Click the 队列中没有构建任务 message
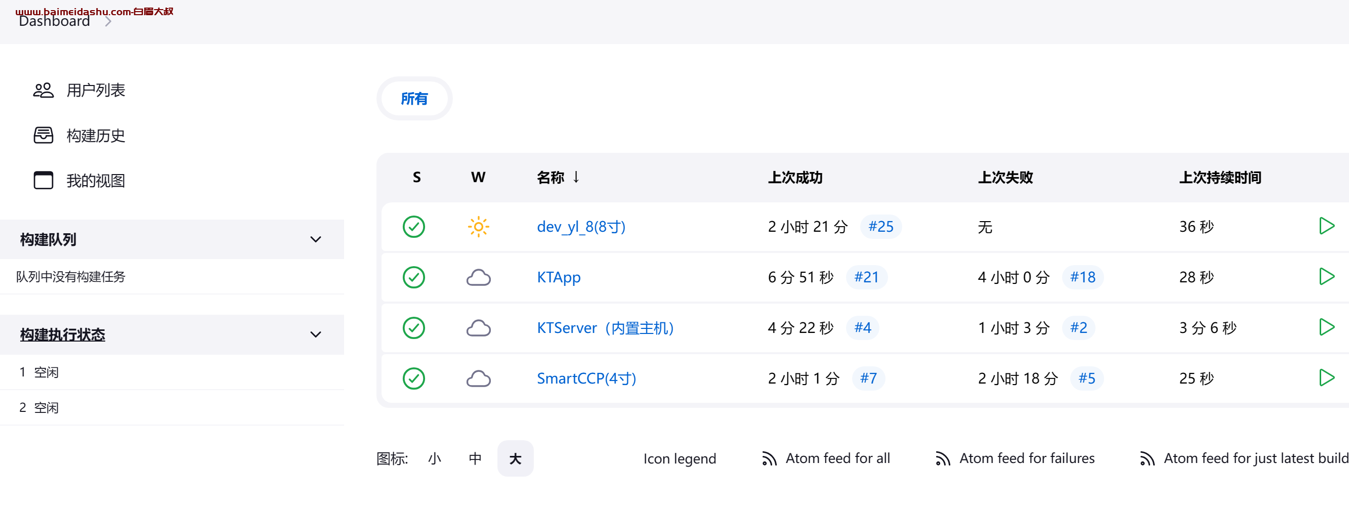Image resolution: width=1349 pixels, height=505 pixels. point(71,277)
